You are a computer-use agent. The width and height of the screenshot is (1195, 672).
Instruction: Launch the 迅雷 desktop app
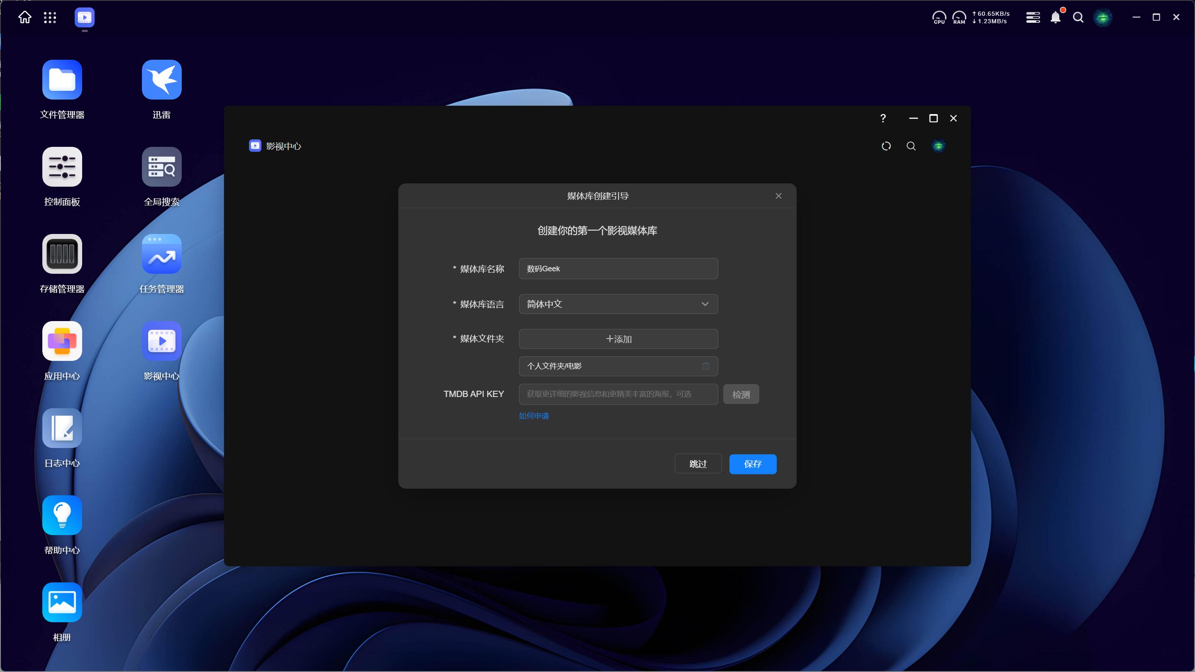click(x=161, y=80)
